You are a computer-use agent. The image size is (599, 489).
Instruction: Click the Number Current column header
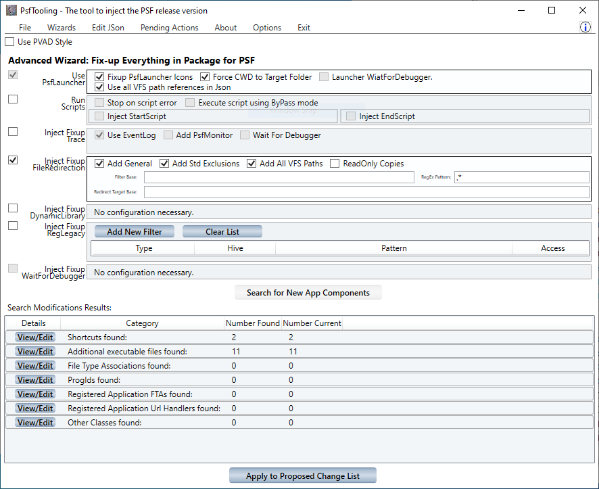click(312, 323)
